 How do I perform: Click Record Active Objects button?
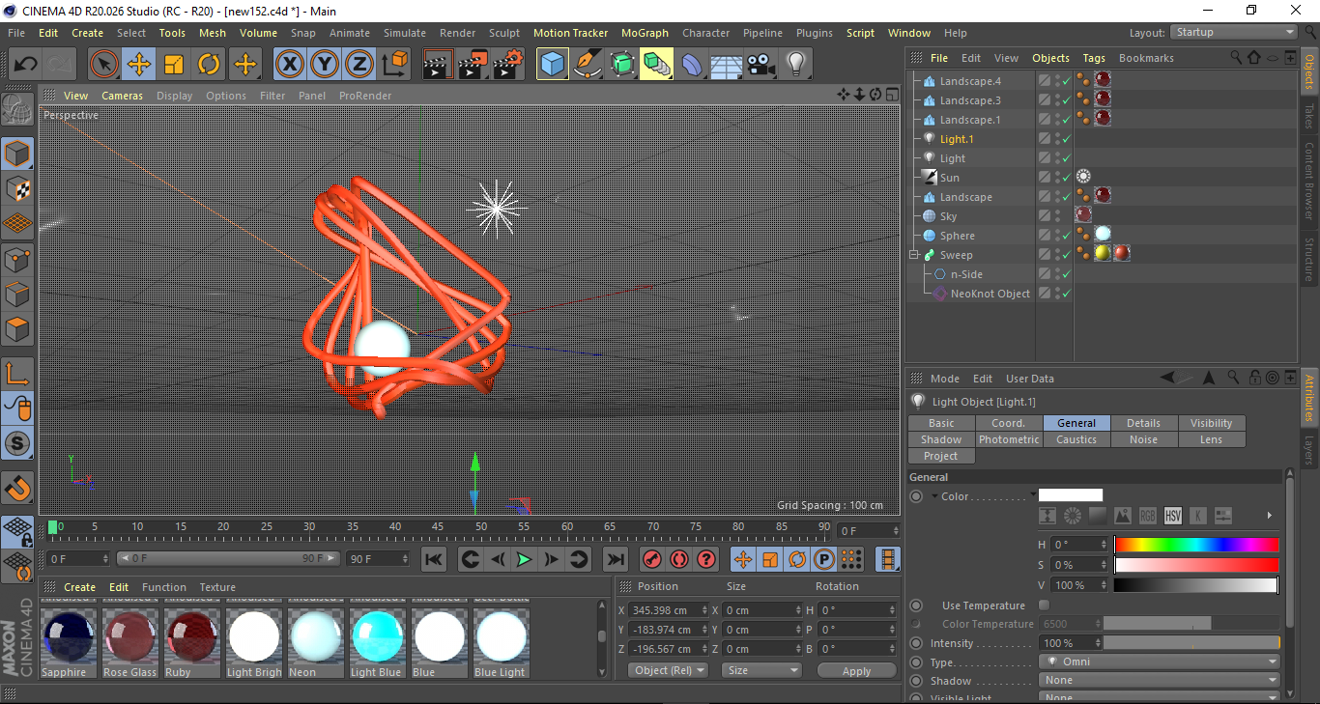(652, 559)
